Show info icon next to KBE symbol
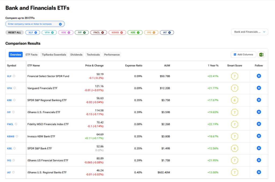This screenshot has height=182, width=275. tap(15, 148)
